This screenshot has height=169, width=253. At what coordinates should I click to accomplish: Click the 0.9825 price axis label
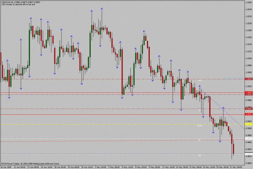point(249,156)
